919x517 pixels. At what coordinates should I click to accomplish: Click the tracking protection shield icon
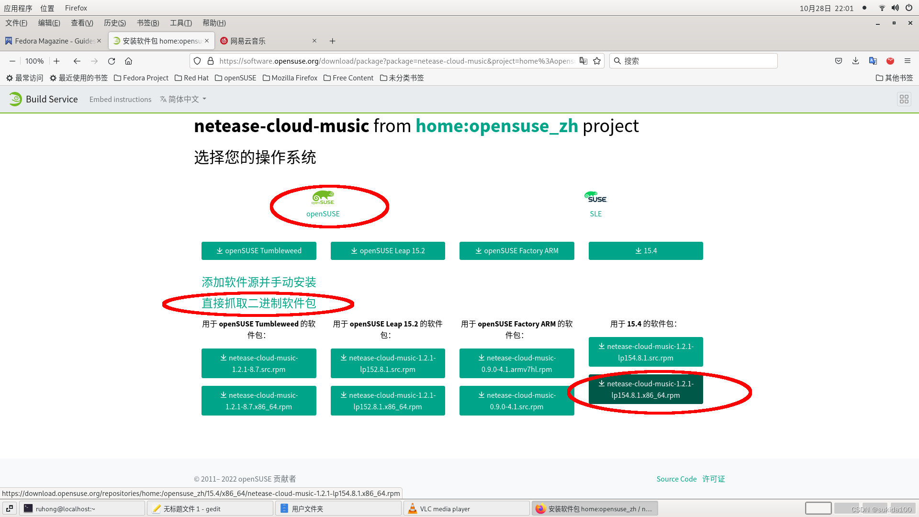(197, 61)
